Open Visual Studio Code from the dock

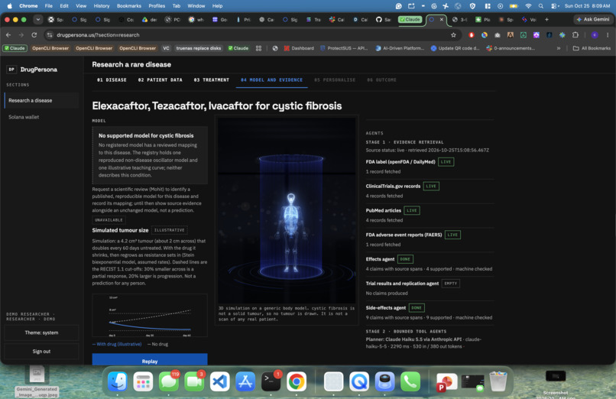(x=219, y=381)
